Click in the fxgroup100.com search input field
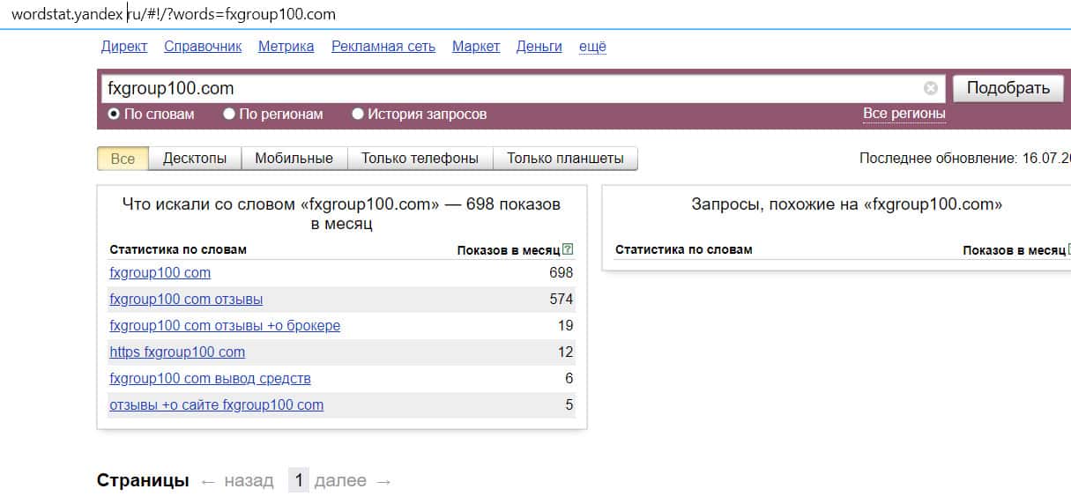The height and width of the screenshot is (504, 1071). click(511, 88)
